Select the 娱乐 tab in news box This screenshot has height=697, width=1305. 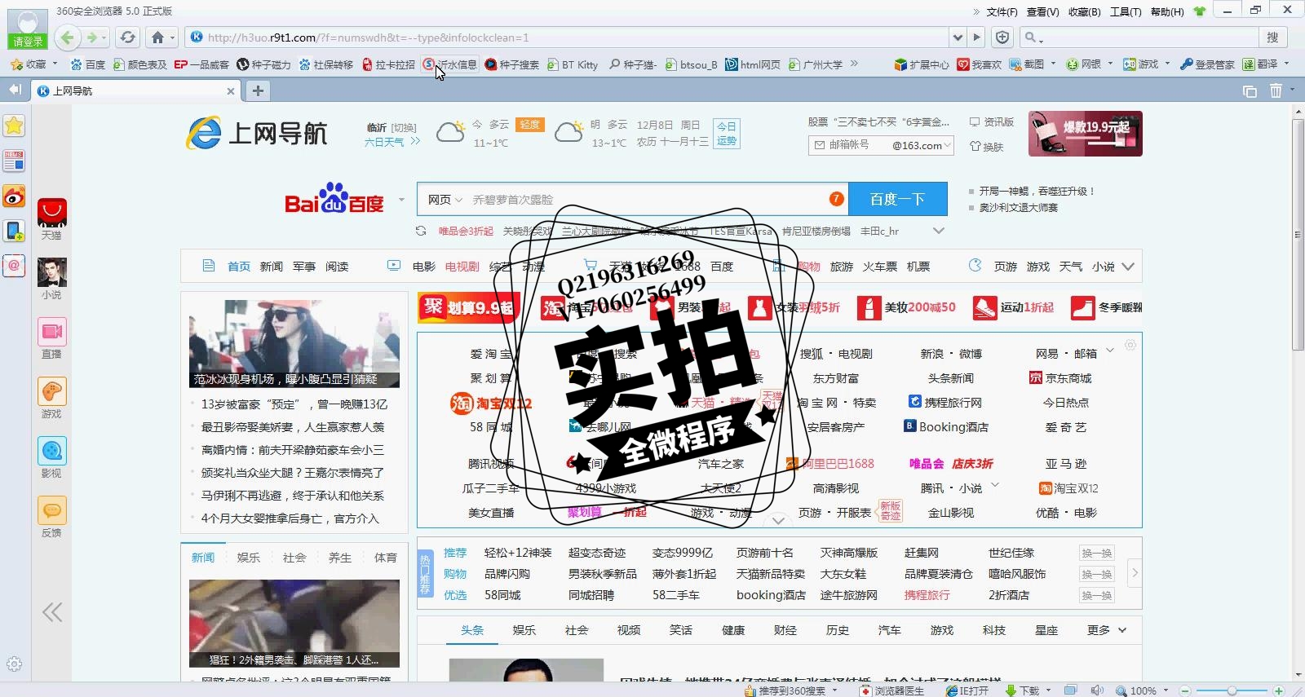tap(249, 558)
